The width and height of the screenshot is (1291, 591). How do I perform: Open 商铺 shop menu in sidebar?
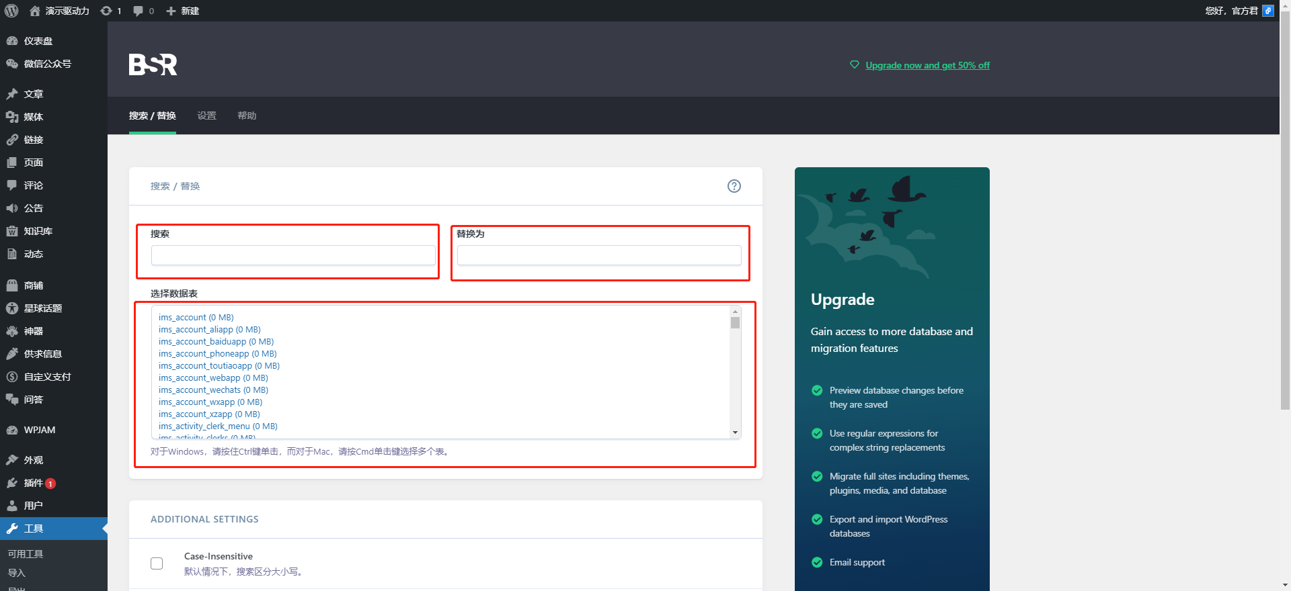[x=33, y=285]
